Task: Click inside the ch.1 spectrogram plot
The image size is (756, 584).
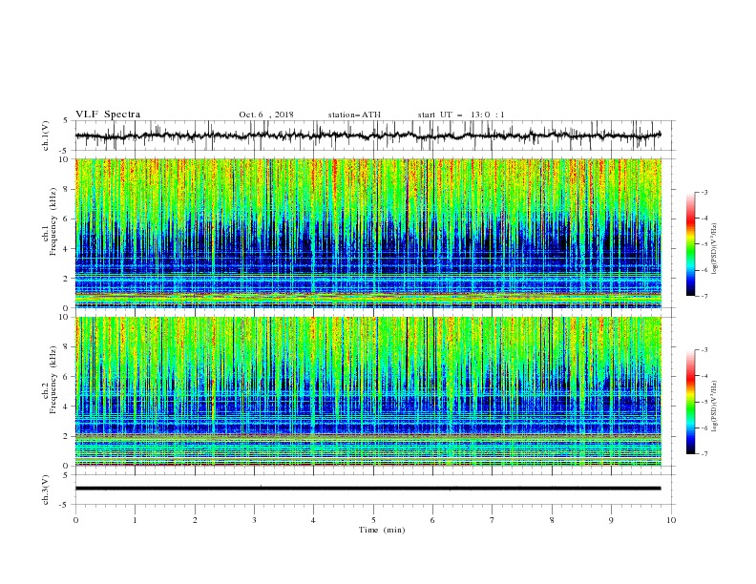Action: pos(368,233)
